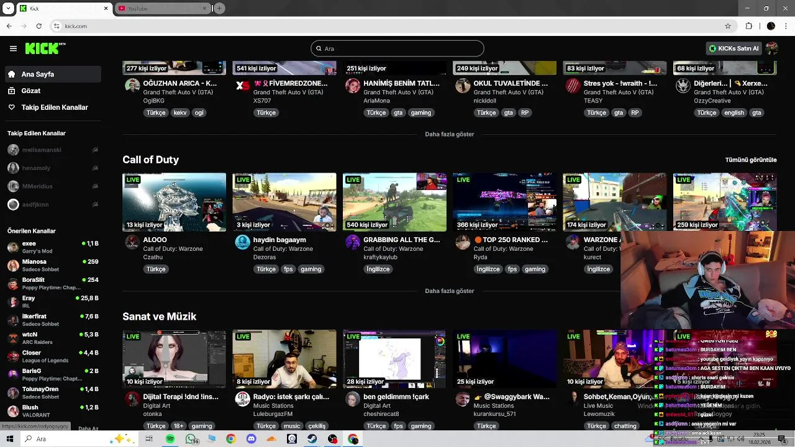
Task: Go to Ana Sayfa in sidebar
Action: (x=53, y=74)
